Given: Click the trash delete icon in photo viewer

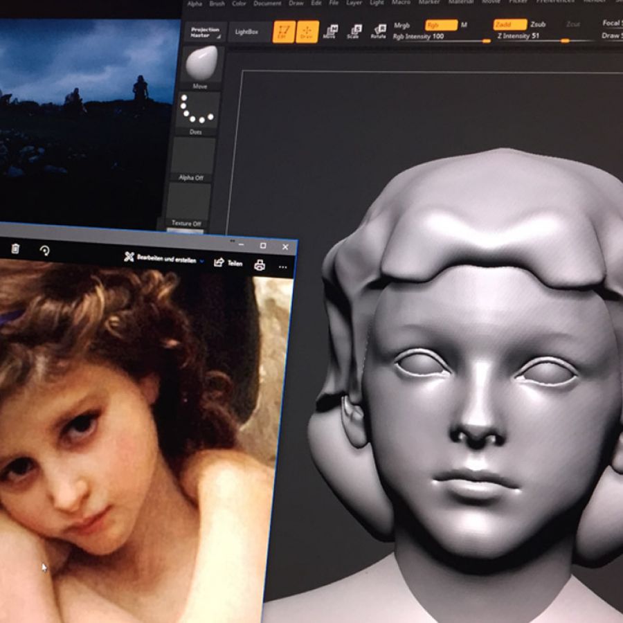Looking at the screenshot, I should [x=15, y=249].
